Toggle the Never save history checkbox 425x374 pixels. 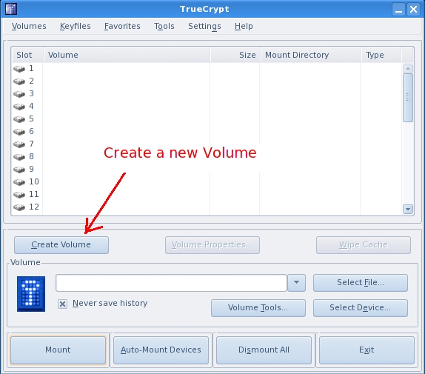[x=62, y=304]
